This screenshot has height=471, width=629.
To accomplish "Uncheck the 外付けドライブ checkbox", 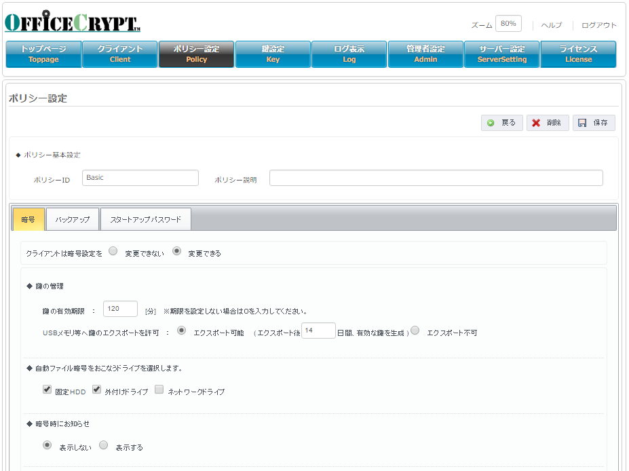I will coord(96,389).
